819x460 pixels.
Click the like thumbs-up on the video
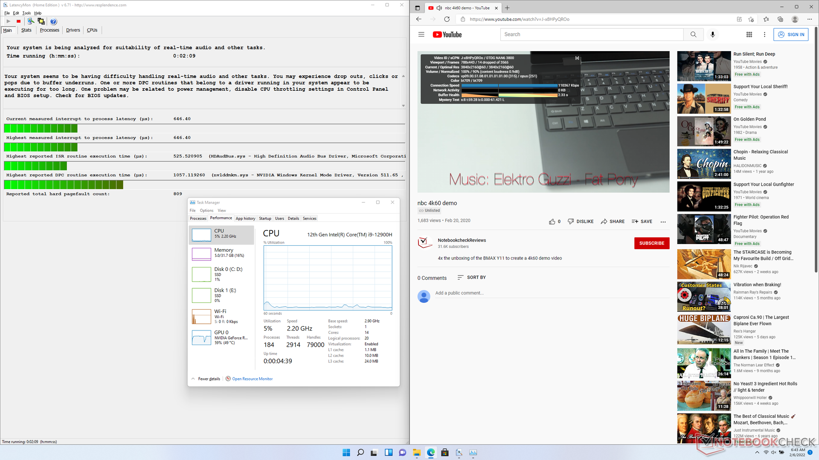[552, 221]
